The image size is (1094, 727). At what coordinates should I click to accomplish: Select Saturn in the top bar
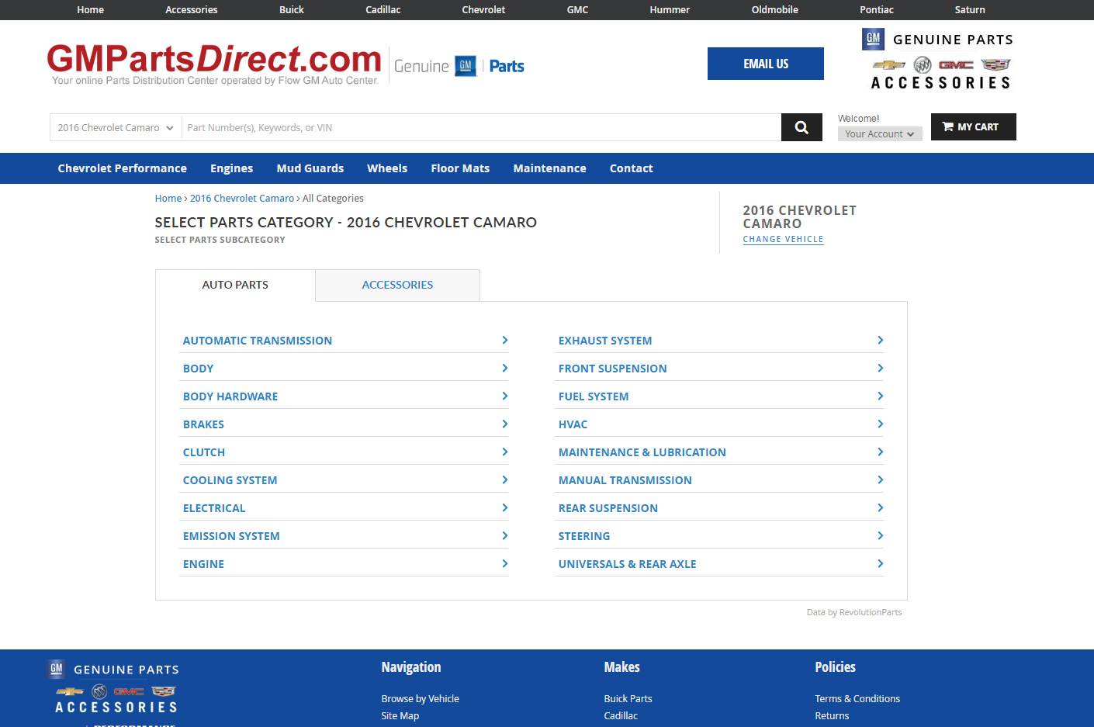click(x=970, y=10)
